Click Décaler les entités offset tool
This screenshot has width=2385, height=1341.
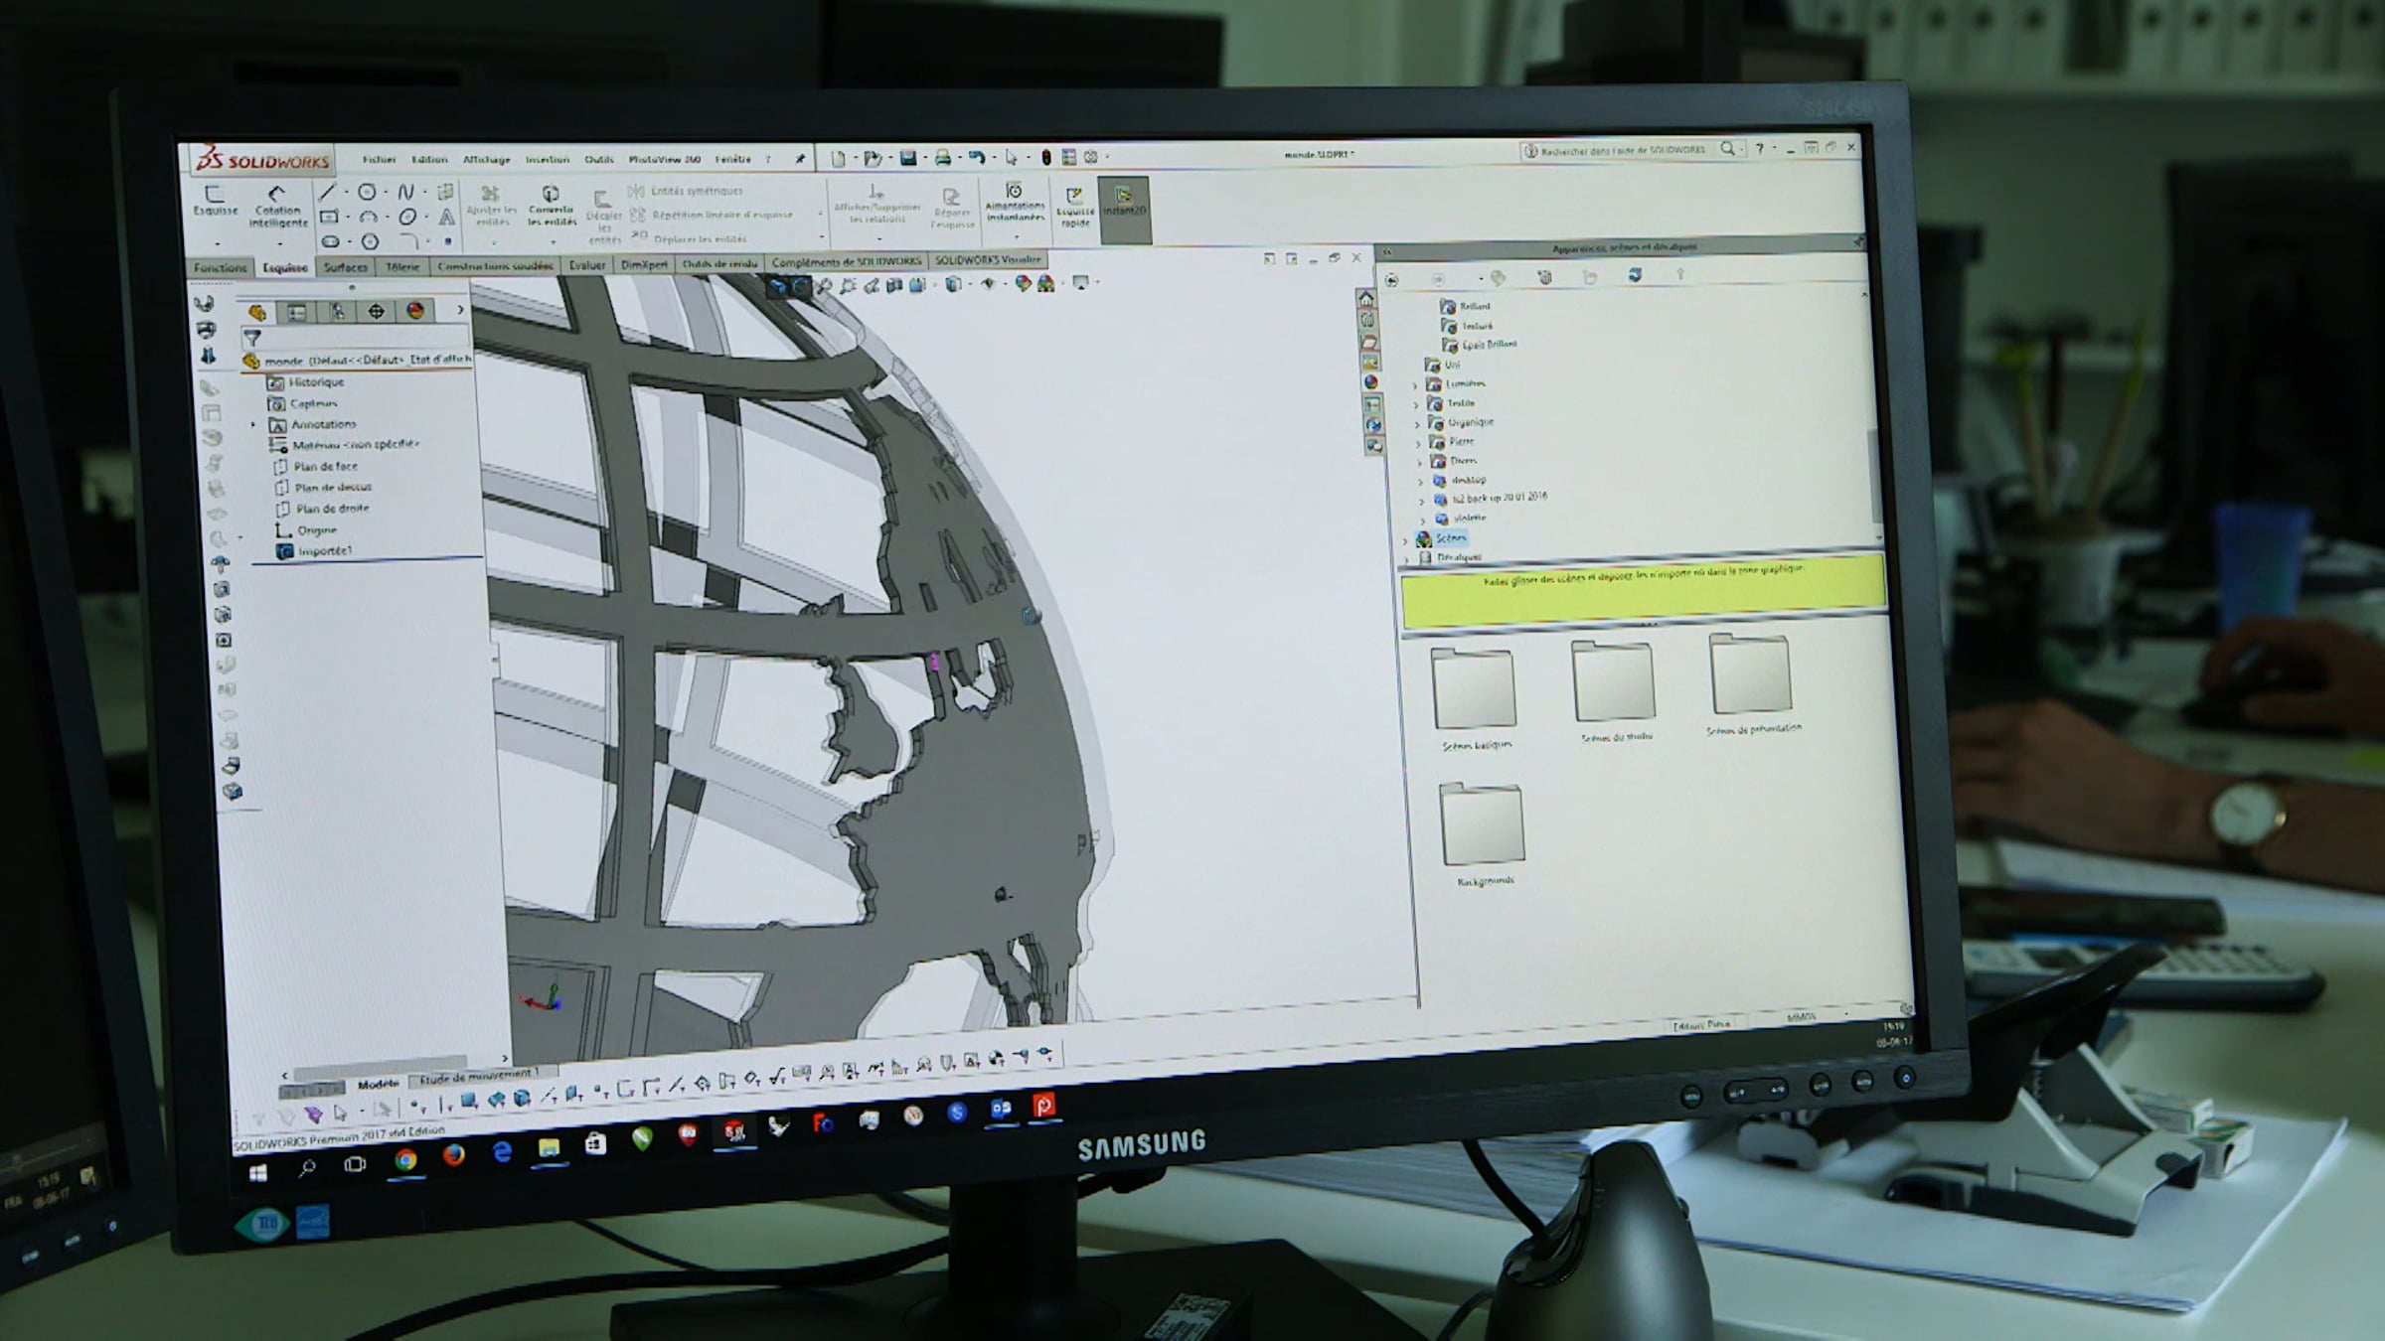tap(603, 216)
